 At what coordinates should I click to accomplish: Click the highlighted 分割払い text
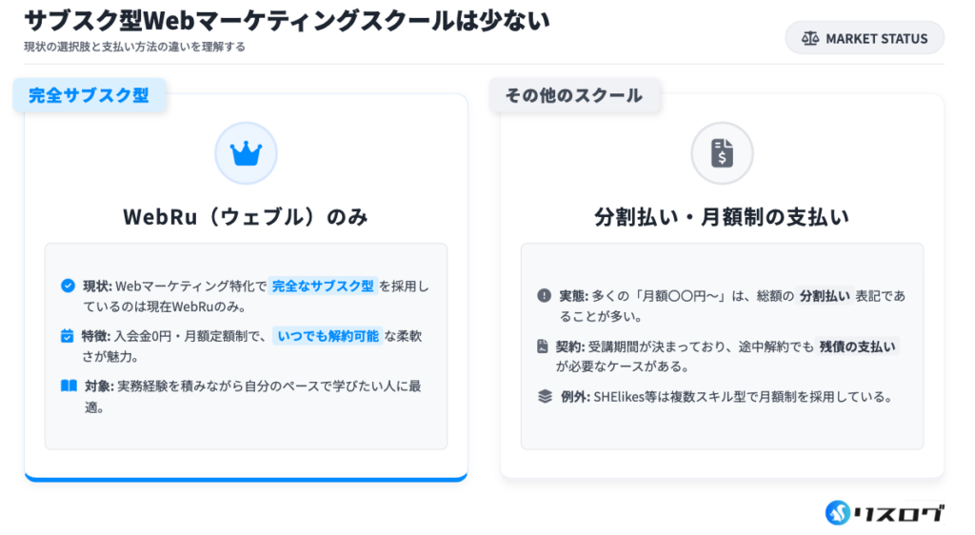point(824,296)
